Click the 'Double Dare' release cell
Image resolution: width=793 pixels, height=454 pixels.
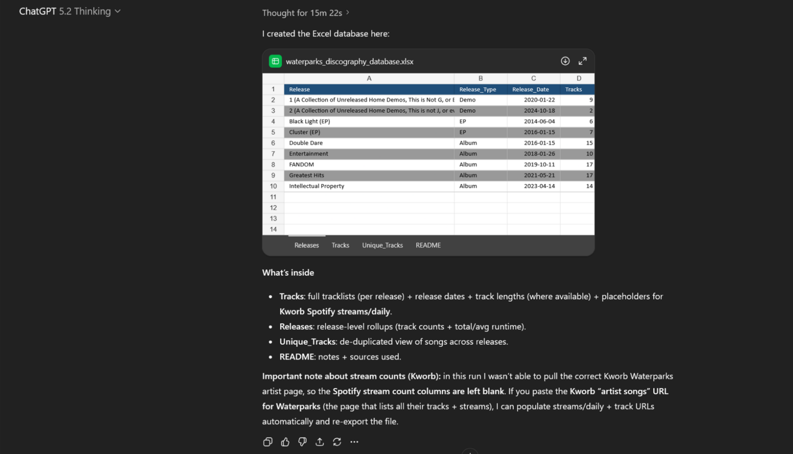click(369, 143)
